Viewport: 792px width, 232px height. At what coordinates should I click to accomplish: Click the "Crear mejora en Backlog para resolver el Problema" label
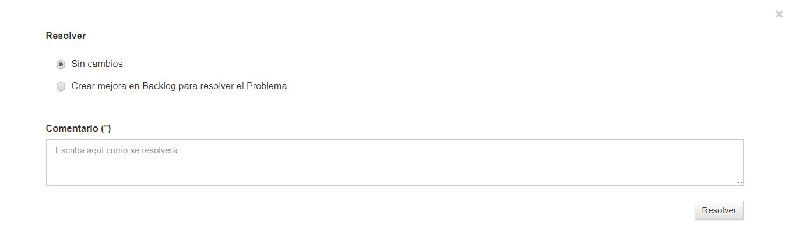pos(179,86)
